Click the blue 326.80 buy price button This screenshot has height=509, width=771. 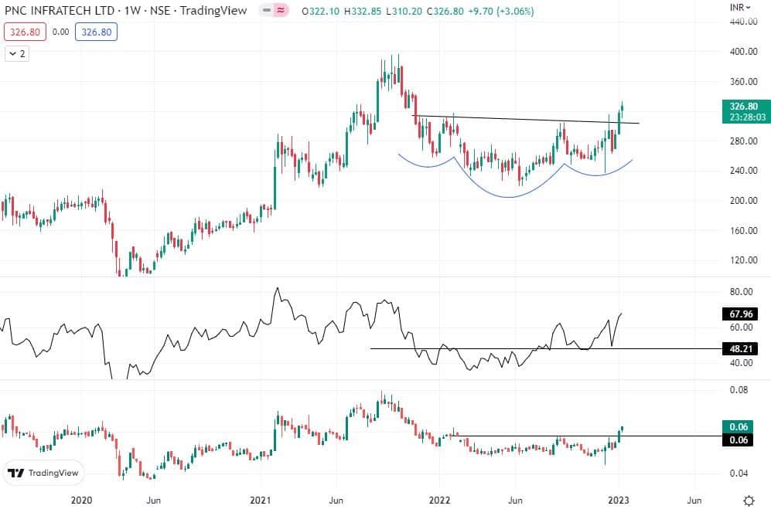tap(96, 33)
